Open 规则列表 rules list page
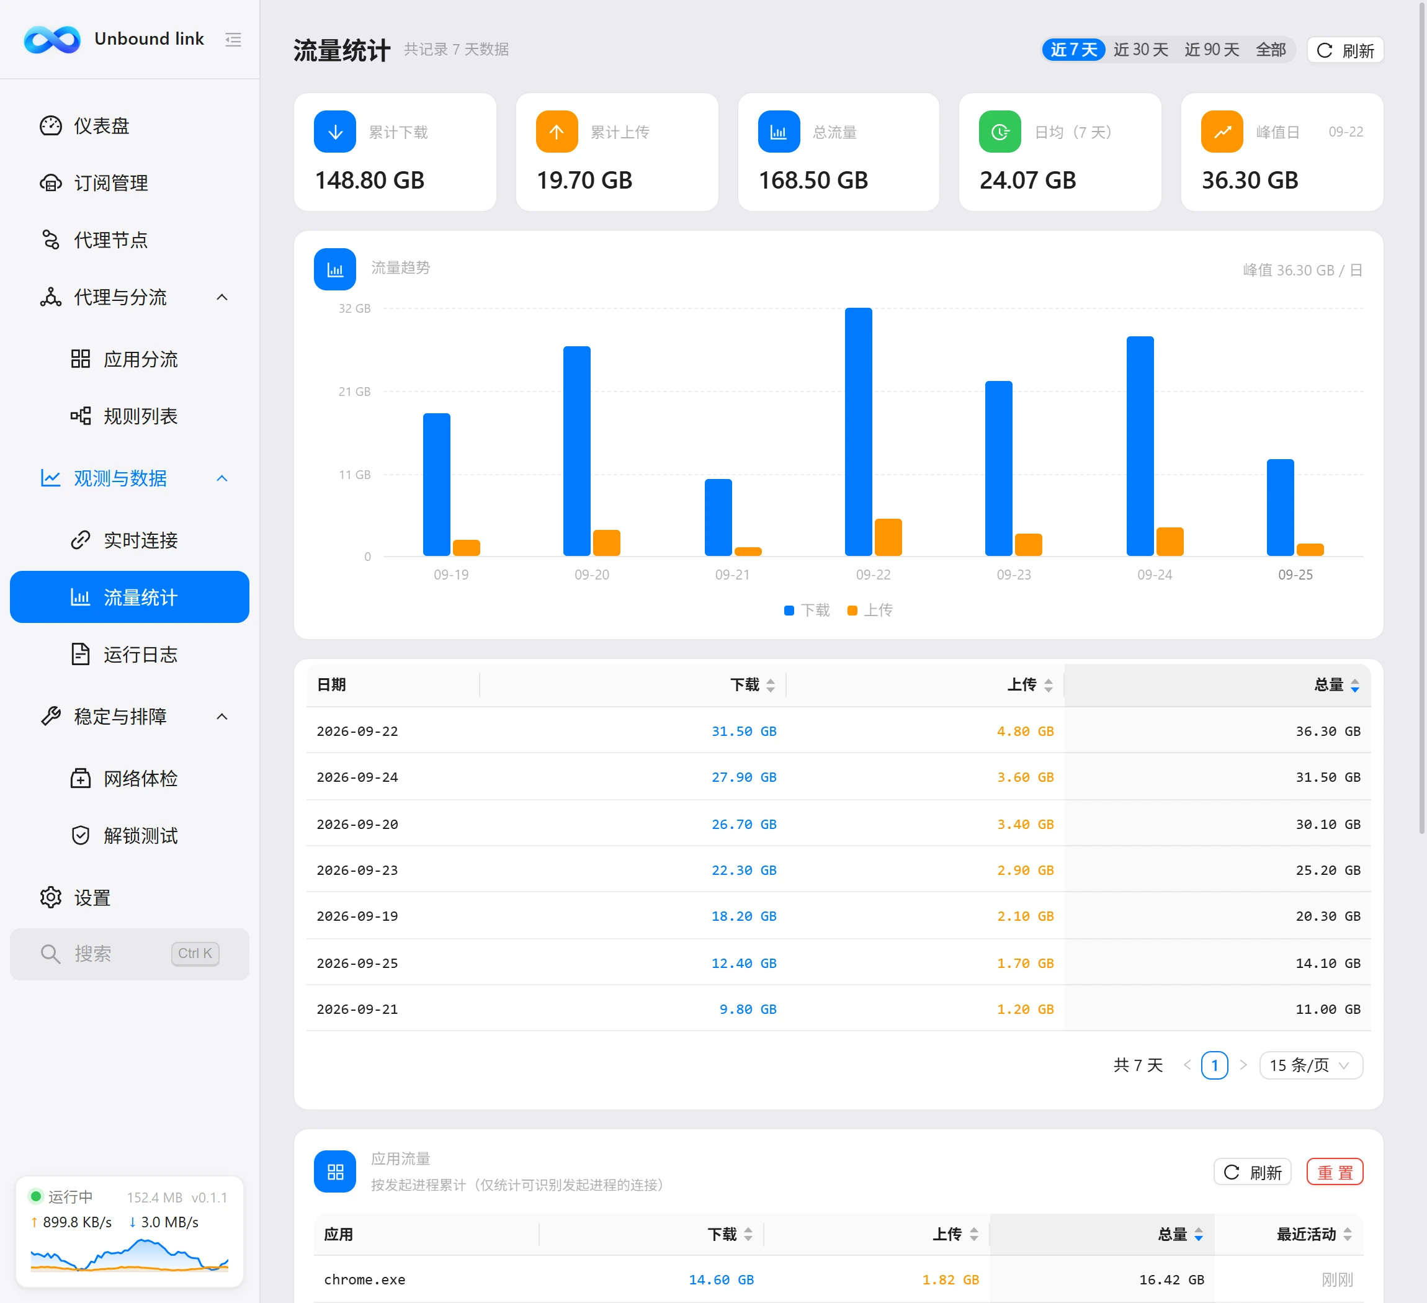The width and height of the screenshot is (1427, 1303). click(x=130, y=416)
